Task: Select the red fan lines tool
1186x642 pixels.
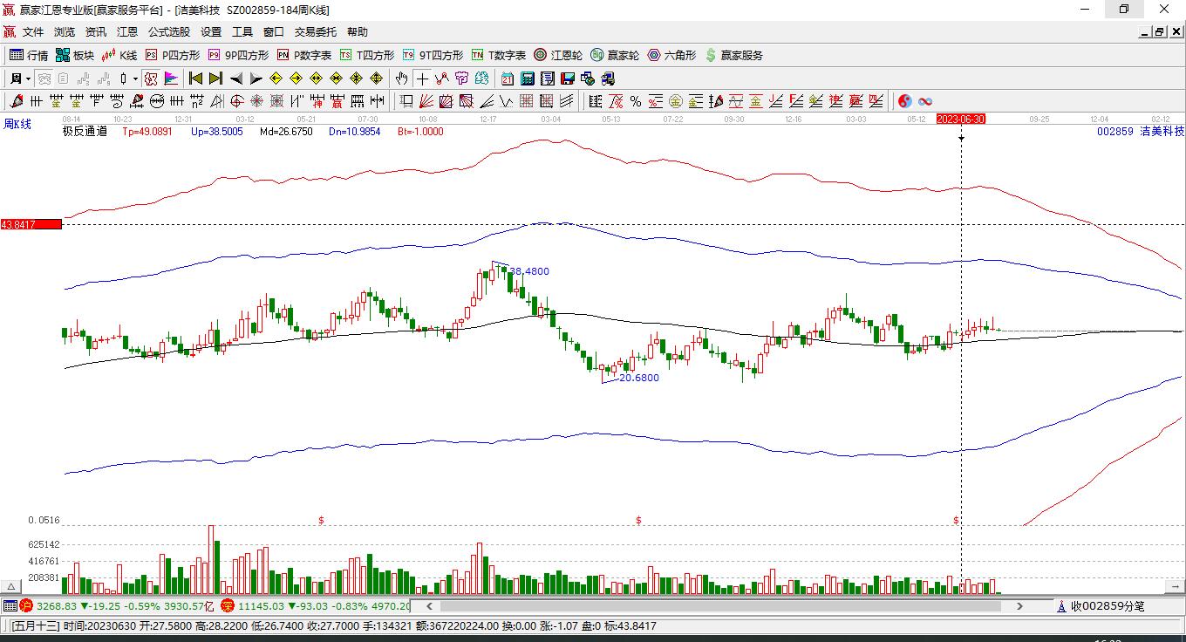Action: pyautogui.click(x=426, y=101)
